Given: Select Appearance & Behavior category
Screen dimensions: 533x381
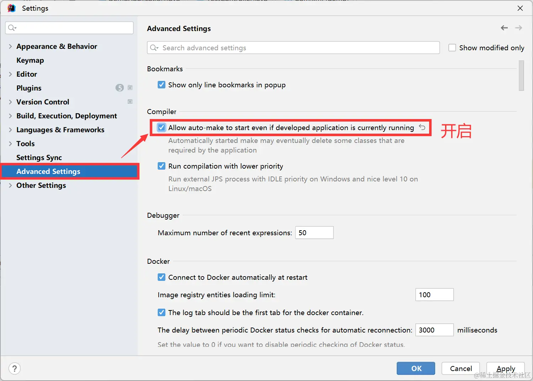Looking at the screenshot, I should point(57,46).
